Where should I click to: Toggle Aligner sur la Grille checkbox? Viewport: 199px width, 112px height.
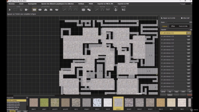[162, 18]
